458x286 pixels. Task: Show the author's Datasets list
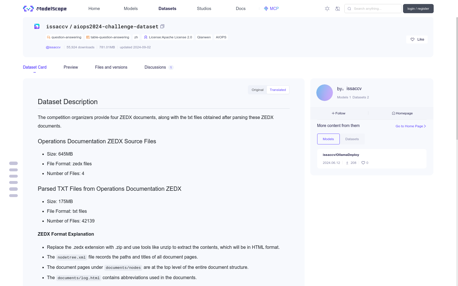click(352, 139)
